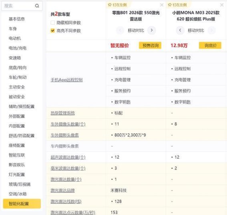Click 车内摄影头像素 row label
Image resolution: width=227 pixels, height=215 pixels.
[64, 146]
